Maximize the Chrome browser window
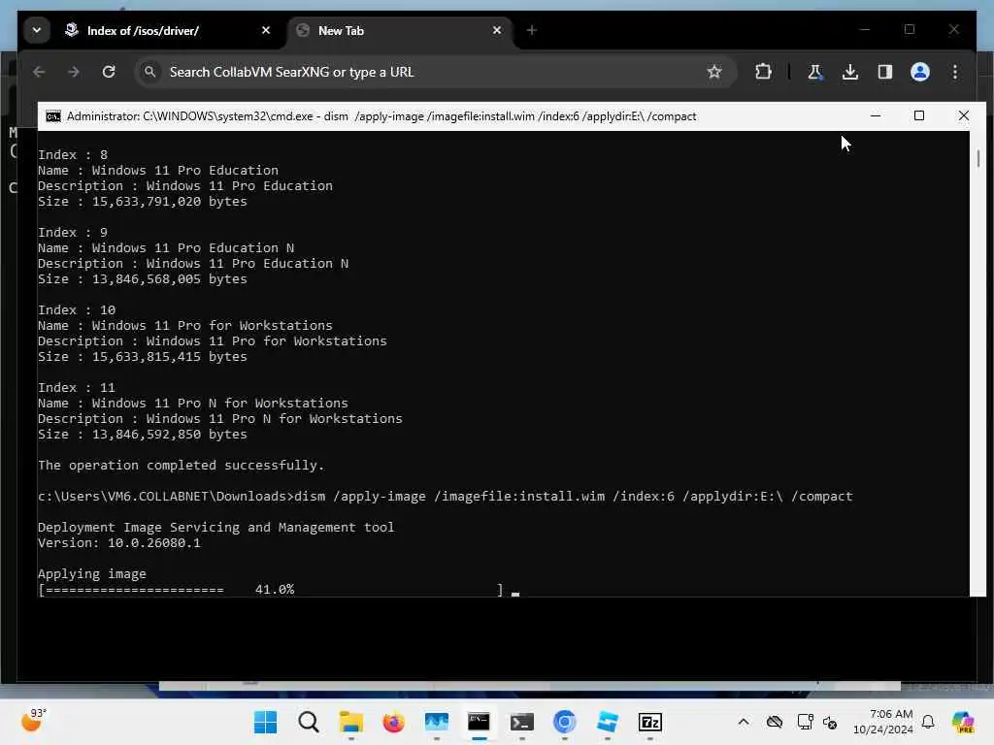 point(909,29)
